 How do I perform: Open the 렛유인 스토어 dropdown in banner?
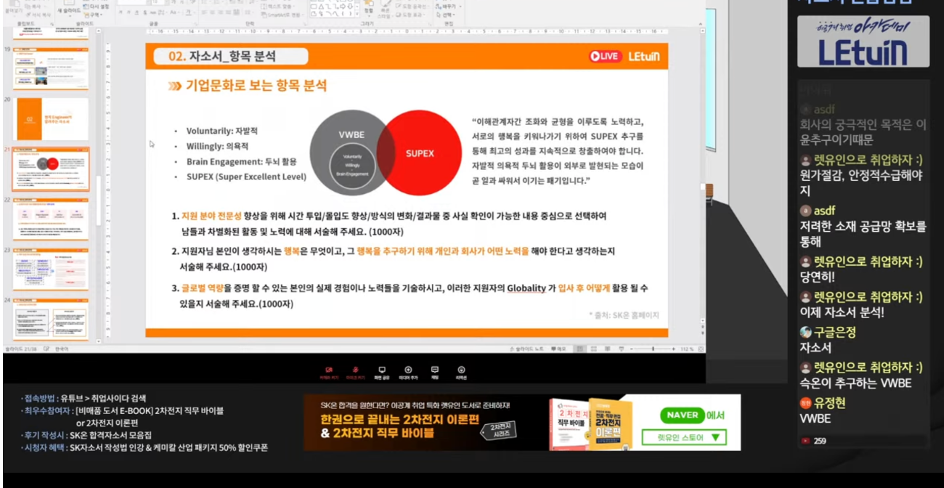coord(684,438)
